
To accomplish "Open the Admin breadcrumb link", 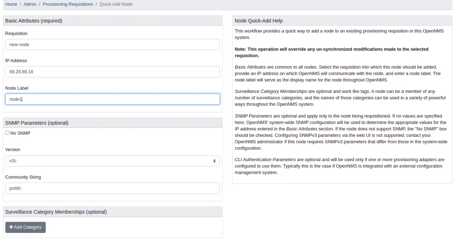I will [x=30, y=4].
